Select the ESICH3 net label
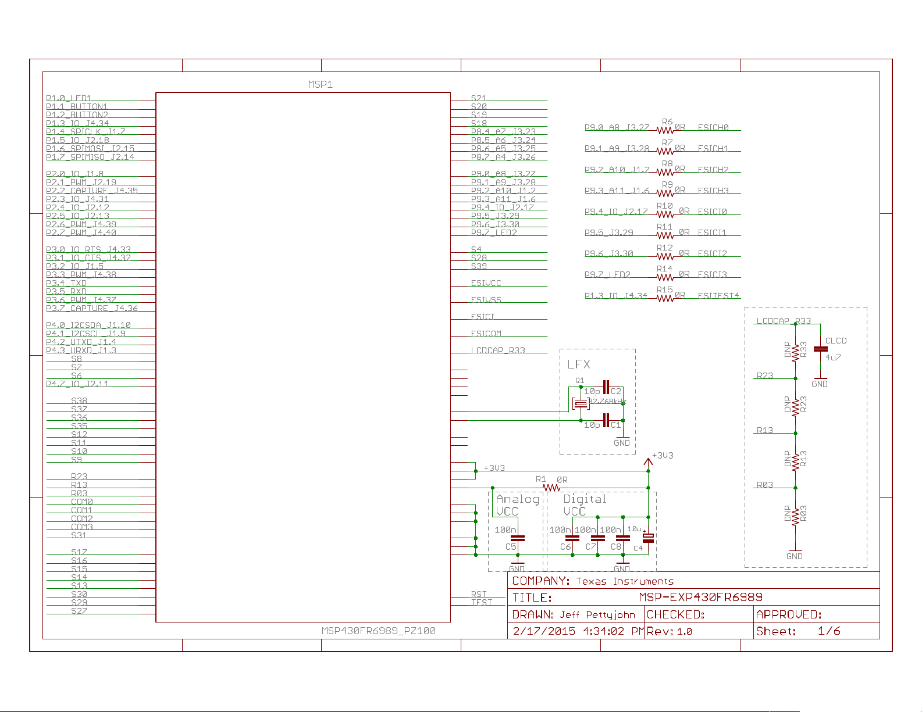Image resolution: width=922 pixels, height=712 pixels. pos(713,191)
